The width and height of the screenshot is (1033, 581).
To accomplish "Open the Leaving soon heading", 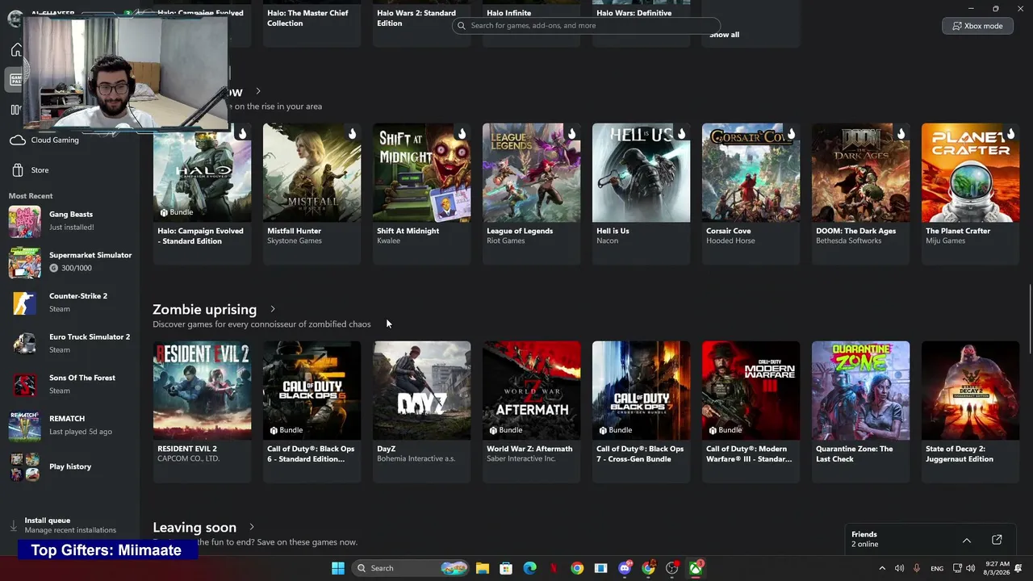I will [194, 527].
